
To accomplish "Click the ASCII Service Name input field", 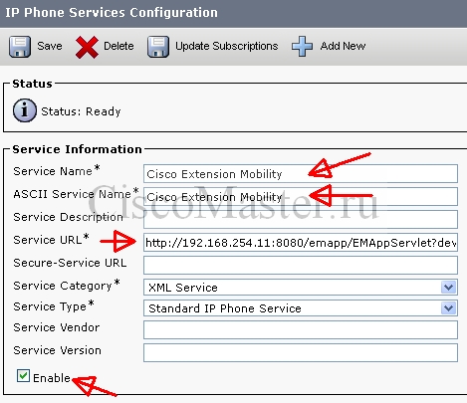I will [301, 196].
